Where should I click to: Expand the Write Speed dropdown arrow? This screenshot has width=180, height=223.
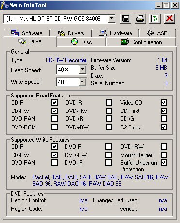82,82
